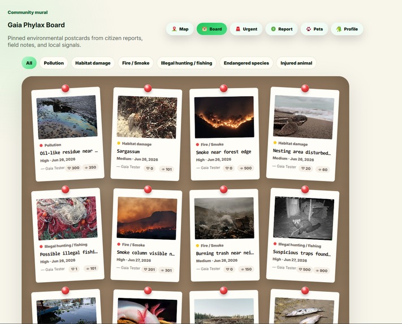Open the burning trash heap photo
The height and width of the screenshot is (324, 402).
click(x=224, y=218)
